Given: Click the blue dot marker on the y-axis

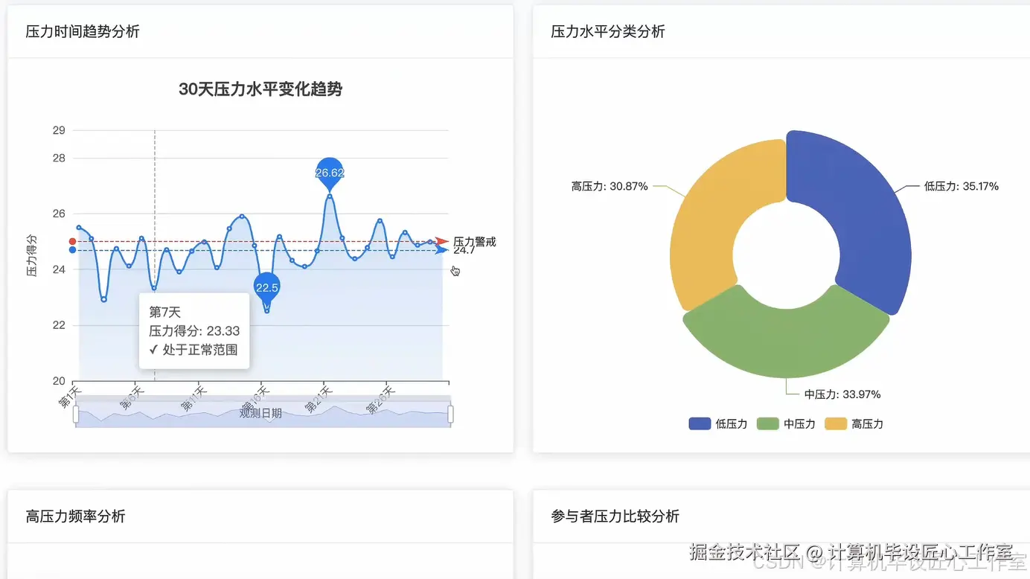Looking at the screenshot, I should 72,250.
